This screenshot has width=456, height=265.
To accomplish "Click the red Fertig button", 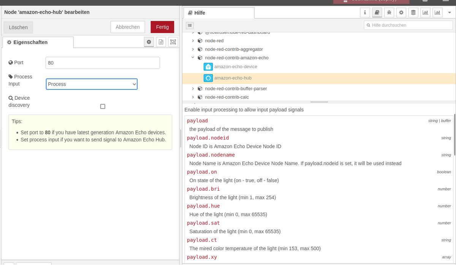I will pos(162,27).
